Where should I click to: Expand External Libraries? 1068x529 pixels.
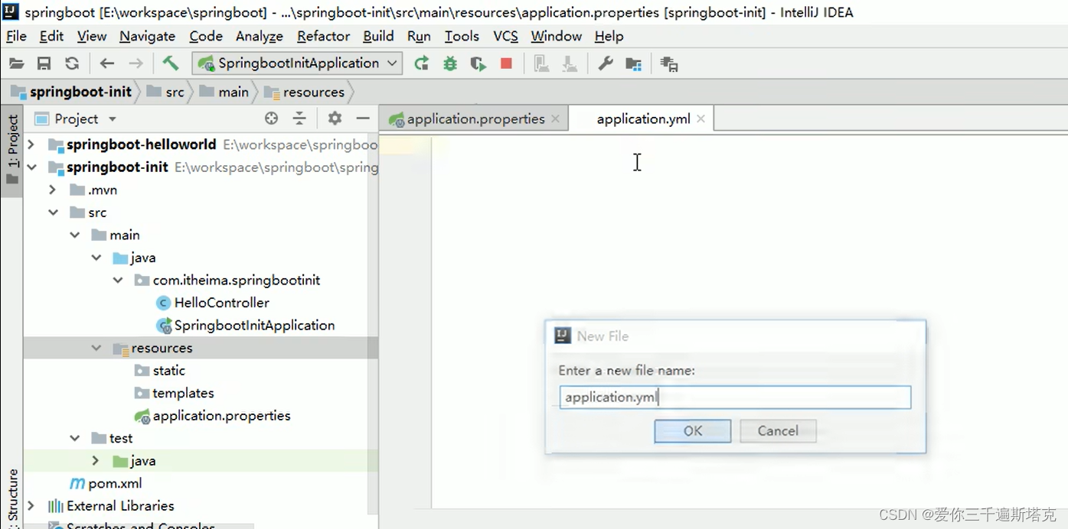(x=31, y=505)
